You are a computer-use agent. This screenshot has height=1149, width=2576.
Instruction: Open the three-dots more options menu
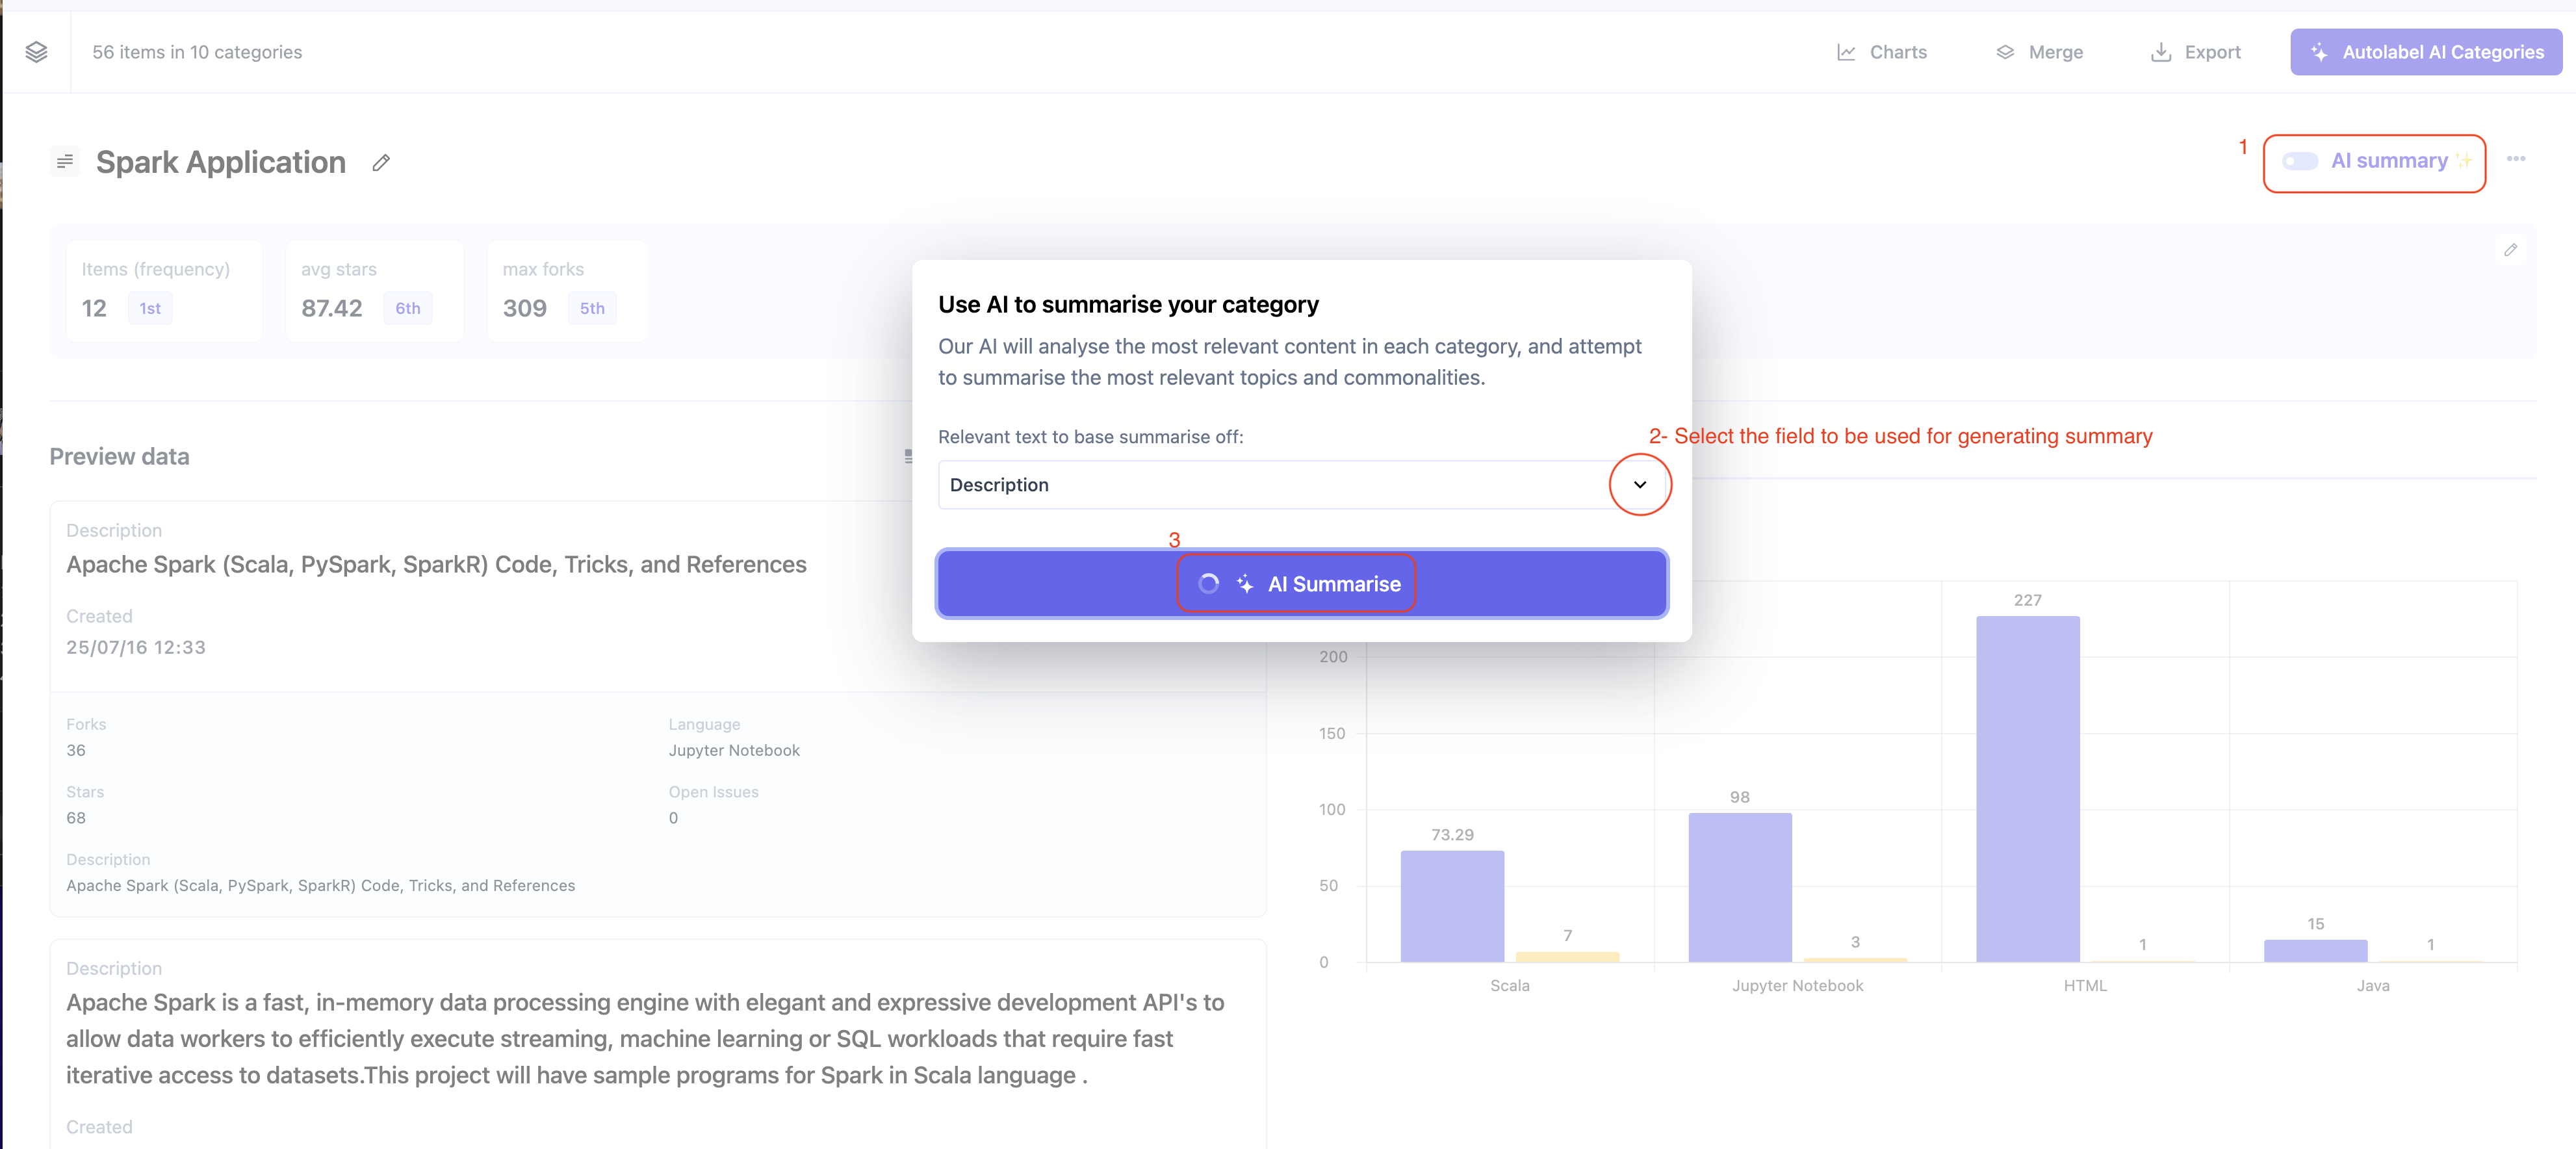tap(2516, 159)
